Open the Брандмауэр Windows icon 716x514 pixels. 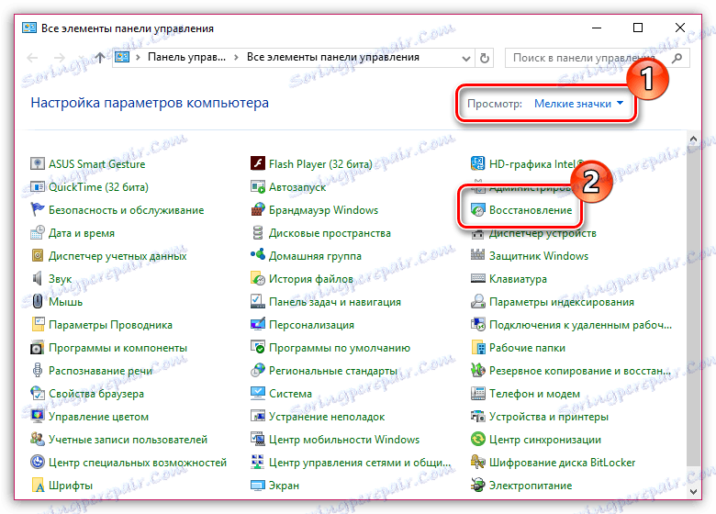coord(258,209)
